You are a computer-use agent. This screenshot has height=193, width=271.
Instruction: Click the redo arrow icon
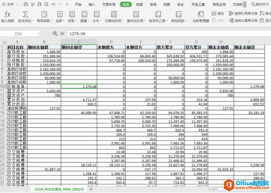tap(60, 4)
